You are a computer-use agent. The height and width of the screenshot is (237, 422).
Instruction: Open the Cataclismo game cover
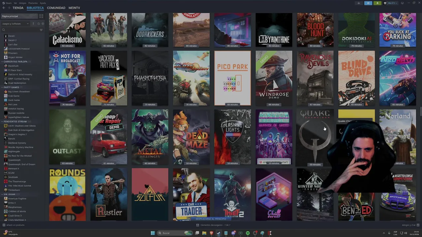point(67,30)
